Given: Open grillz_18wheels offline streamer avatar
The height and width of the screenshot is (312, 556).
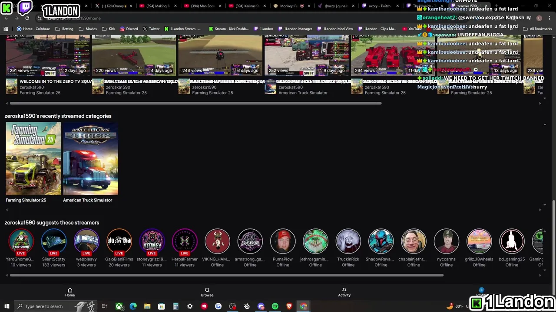Looking at the screenshot, I should pos(479,241).
